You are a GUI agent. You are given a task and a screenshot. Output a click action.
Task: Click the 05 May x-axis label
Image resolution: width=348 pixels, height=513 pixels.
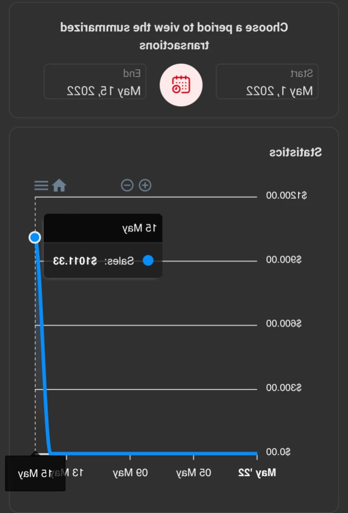pyautogui.click(x=194, y=473)
